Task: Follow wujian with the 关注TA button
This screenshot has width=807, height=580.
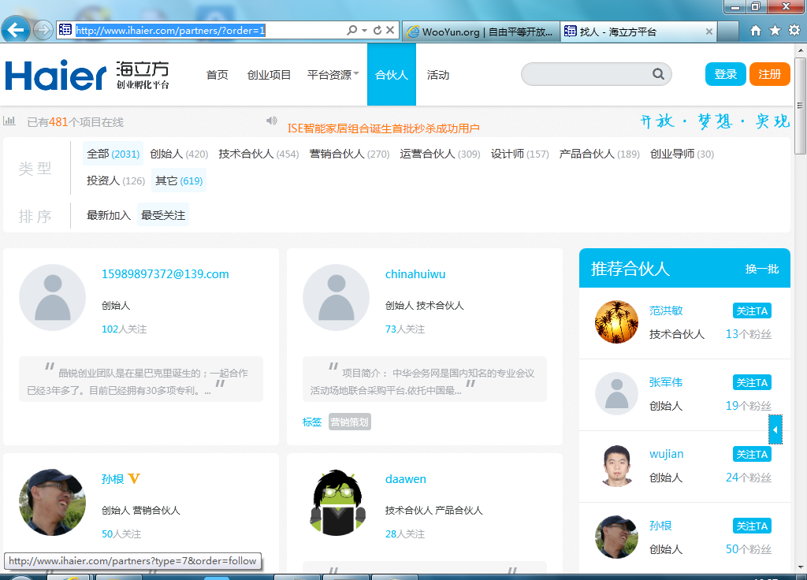Action: tap(752, 454)
